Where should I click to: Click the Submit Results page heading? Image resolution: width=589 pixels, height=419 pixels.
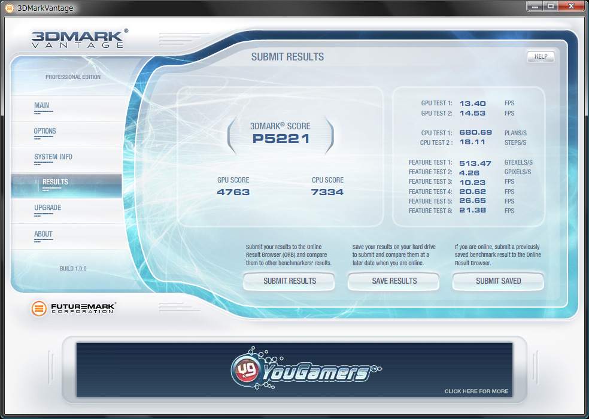coord(287,57)
